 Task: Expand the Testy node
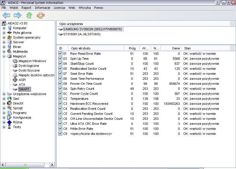(4, 127)
